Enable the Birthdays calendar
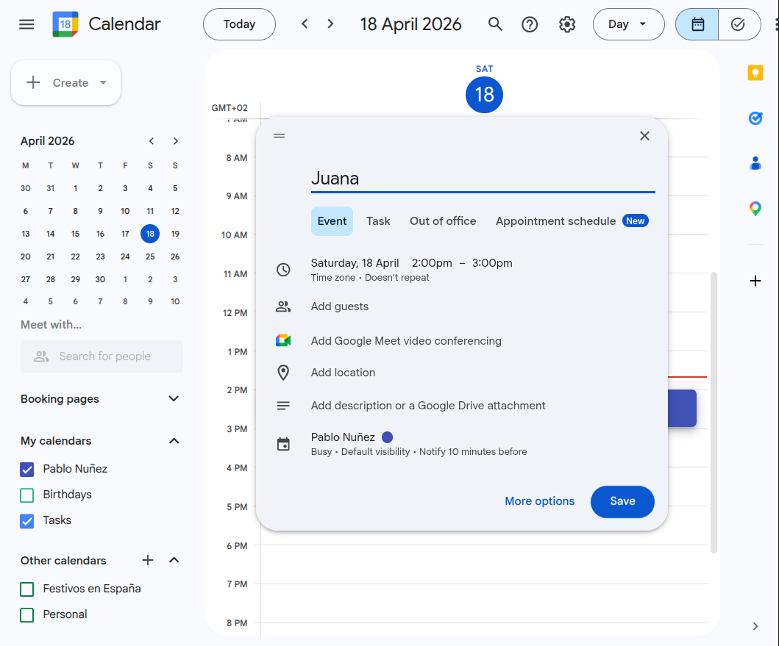The width and height of the screenshot is (779, 646). [27, 495]
